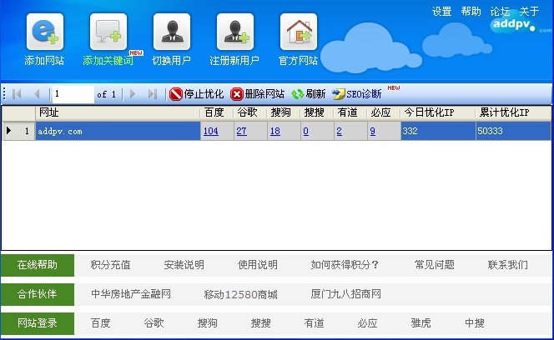Click the addpv.com logo
This screenshot has height=340, width=554.
click(x=520, y=26)
